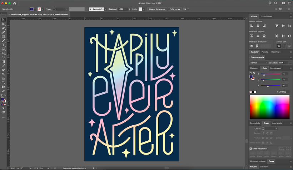
Task: Open the OpenType tab
Action: pyautogui.click(x=276, y=52)
